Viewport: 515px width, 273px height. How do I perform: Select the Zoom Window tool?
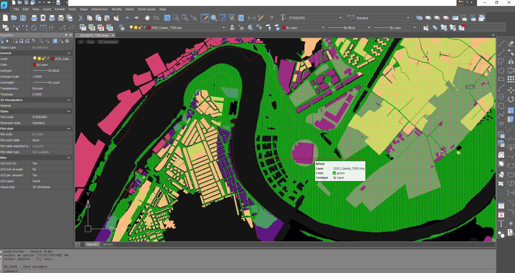click(176, 18)
